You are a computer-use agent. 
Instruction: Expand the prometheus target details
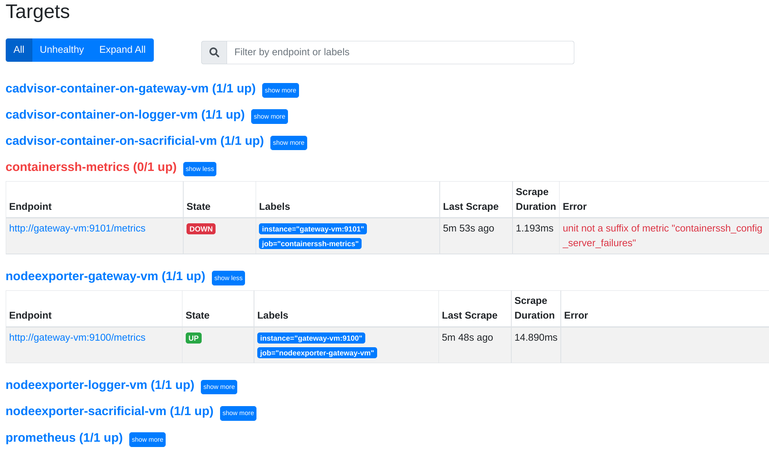pyautogui.click(x=147, y=439)
